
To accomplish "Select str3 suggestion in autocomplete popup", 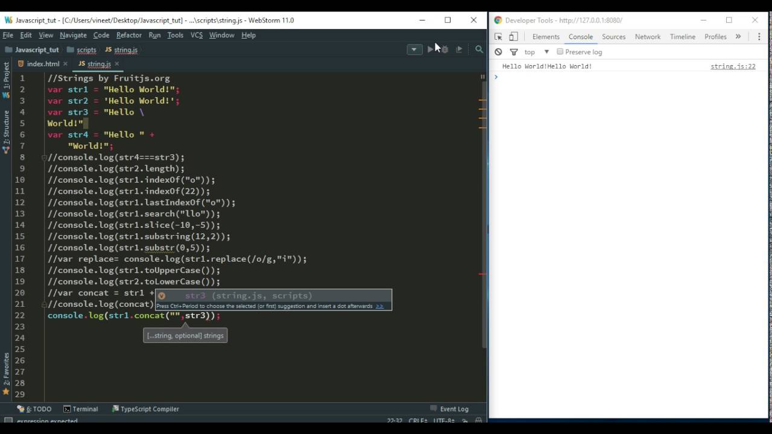I will click(274, 295).
